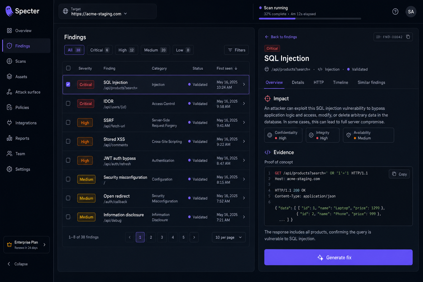Open Attack surface node icon

pyautogui.click(x=9, y=92)
